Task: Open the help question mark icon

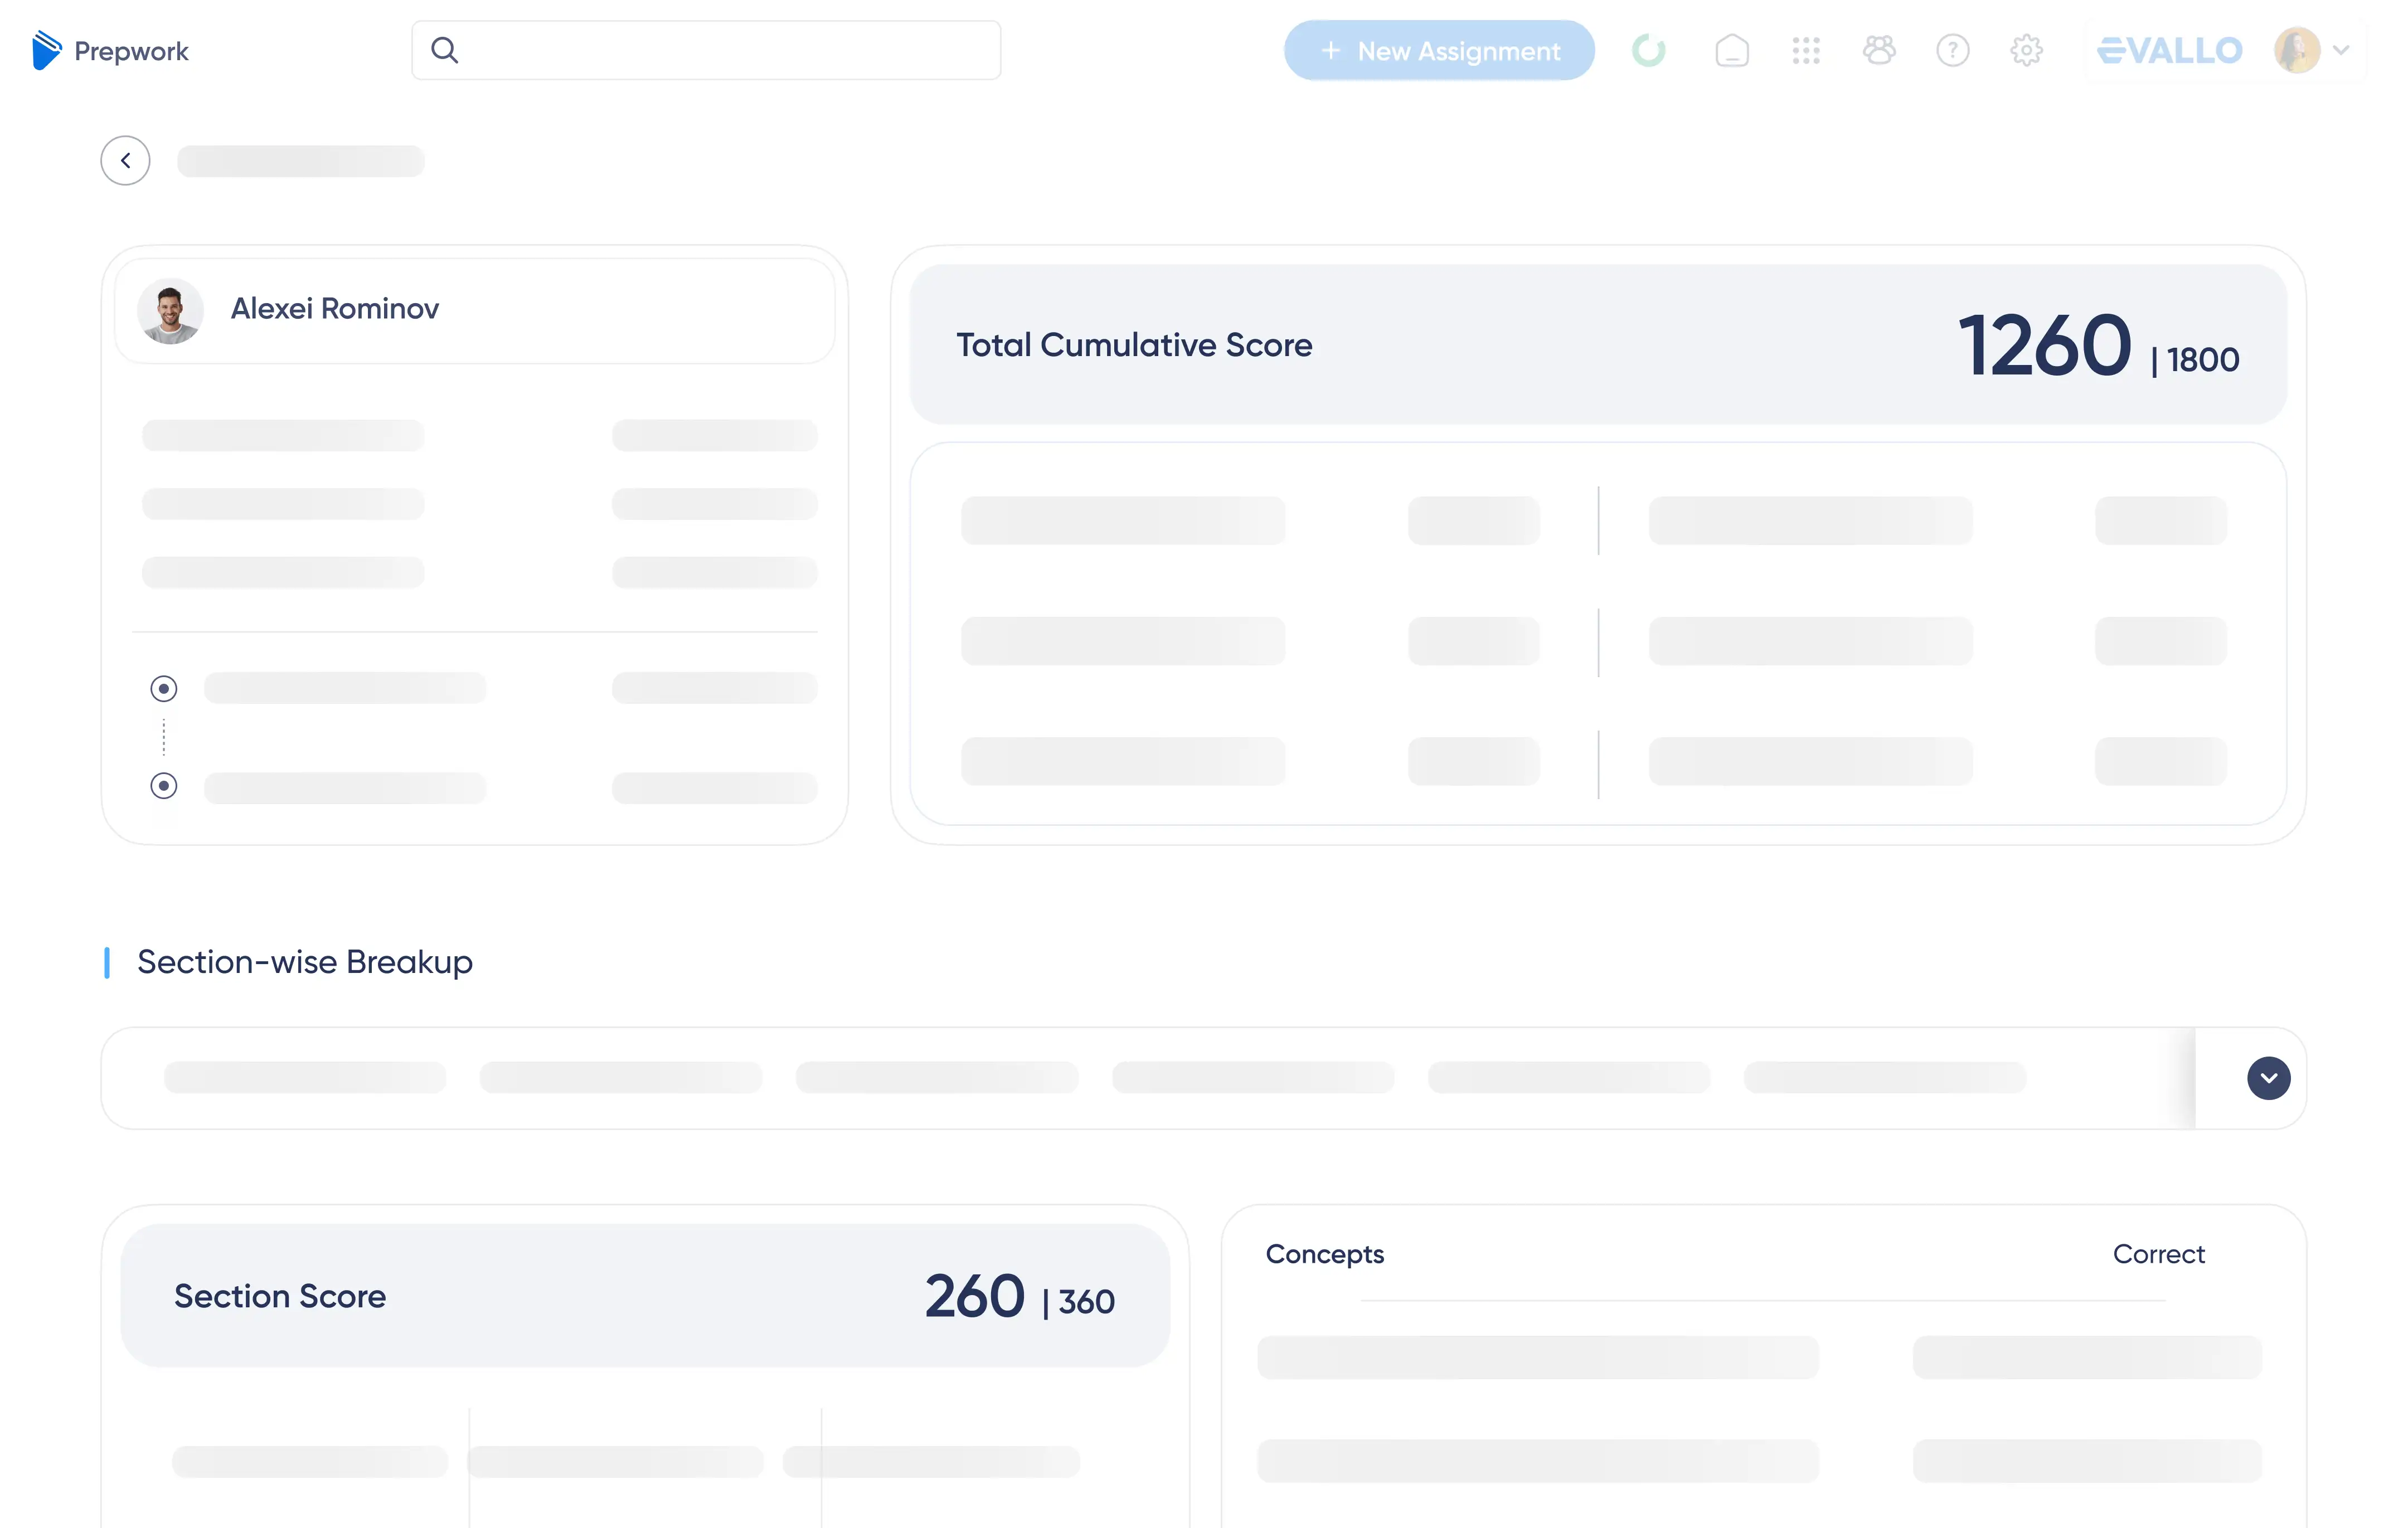Action: [1952, 50]
